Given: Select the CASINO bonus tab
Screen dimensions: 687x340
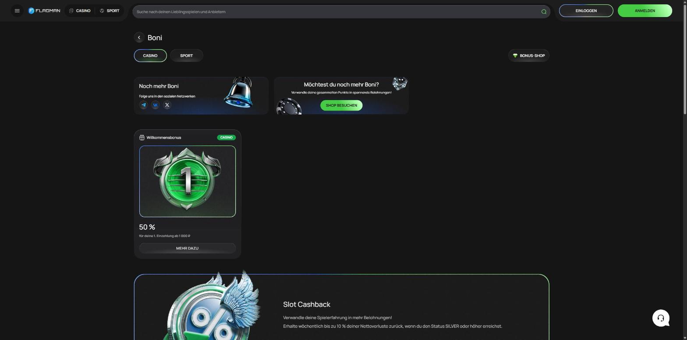Looking at the screenshot, I should pos(150,56).
